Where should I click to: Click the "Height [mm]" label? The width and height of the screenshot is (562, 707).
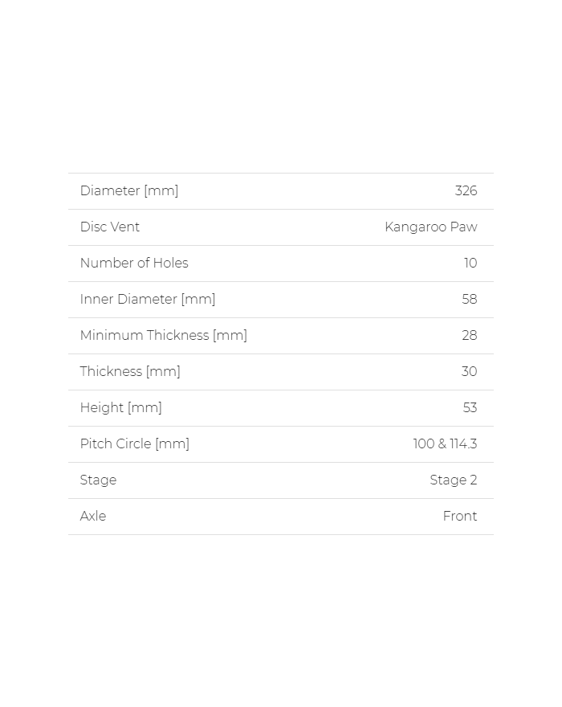pyautogui.click(x=121, y=408)
